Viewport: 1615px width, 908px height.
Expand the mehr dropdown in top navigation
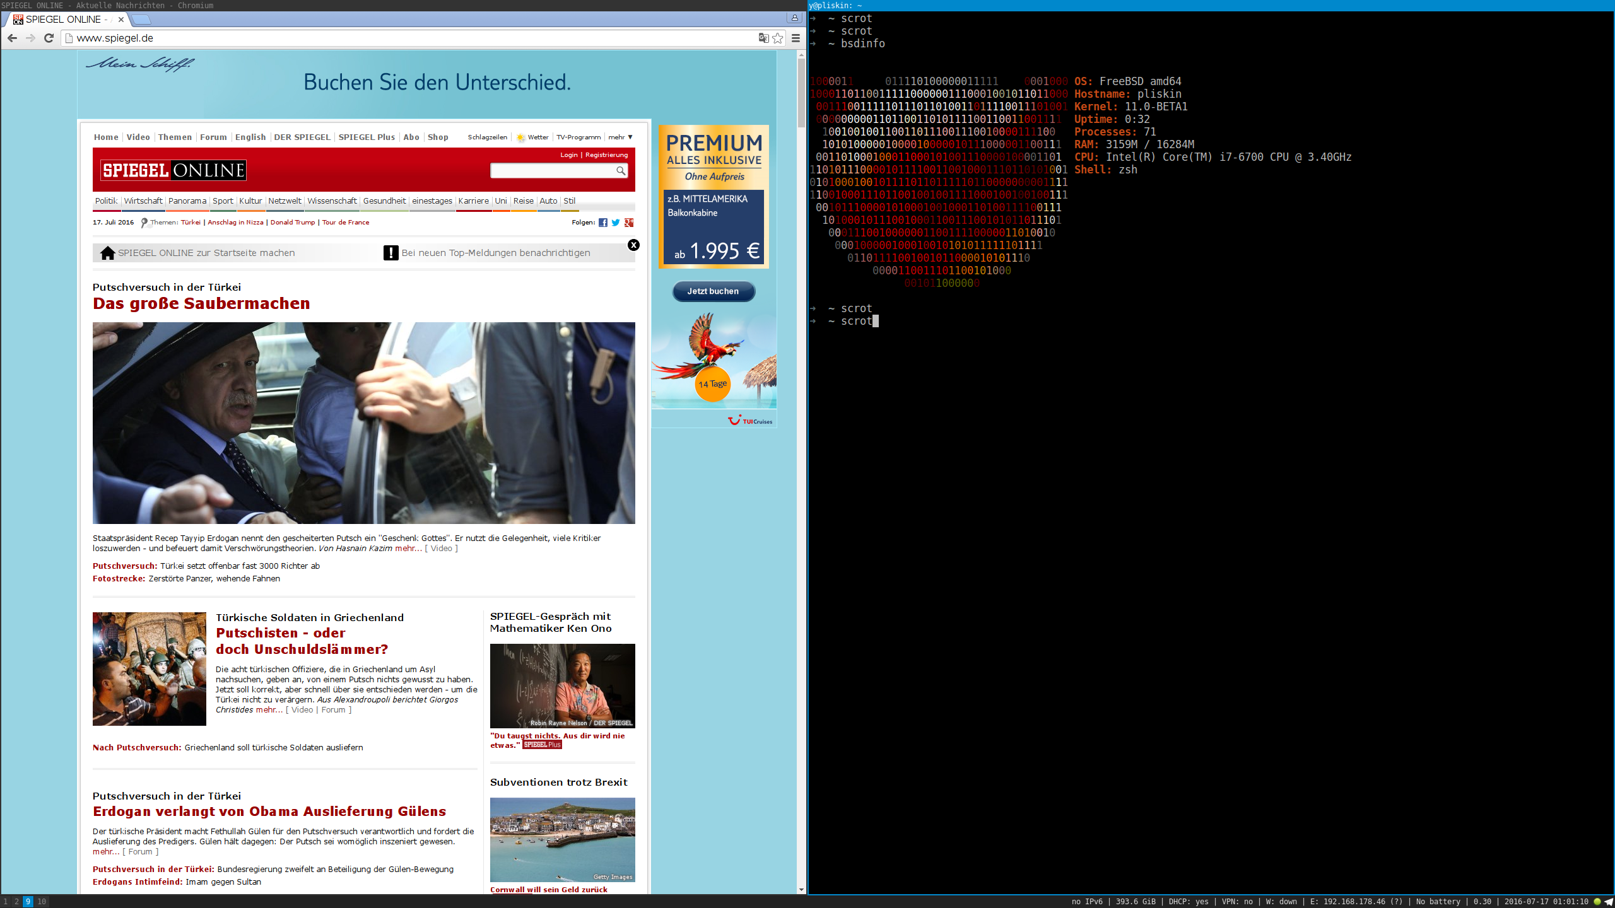tap(620, 137)
